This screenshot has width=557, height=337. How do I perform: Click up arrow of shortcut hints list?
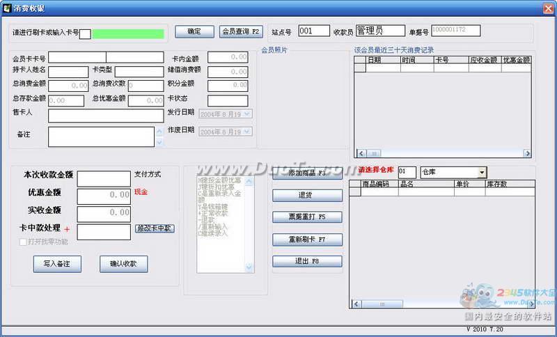coord(249,182)
